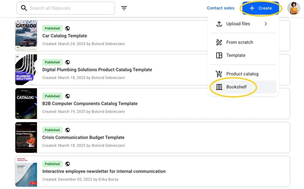This screenshot has height=189, width=304.
Task: Open the user profile avatar
Action: (x=293, y=8)
